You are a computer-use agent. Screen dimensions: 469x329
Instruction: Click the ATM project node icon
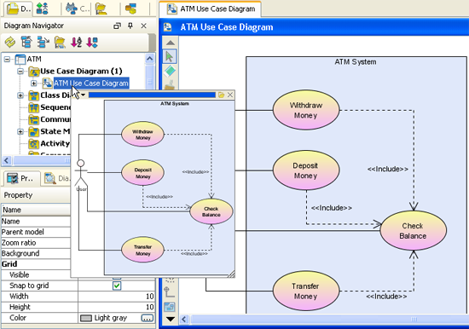pos(20,59)
